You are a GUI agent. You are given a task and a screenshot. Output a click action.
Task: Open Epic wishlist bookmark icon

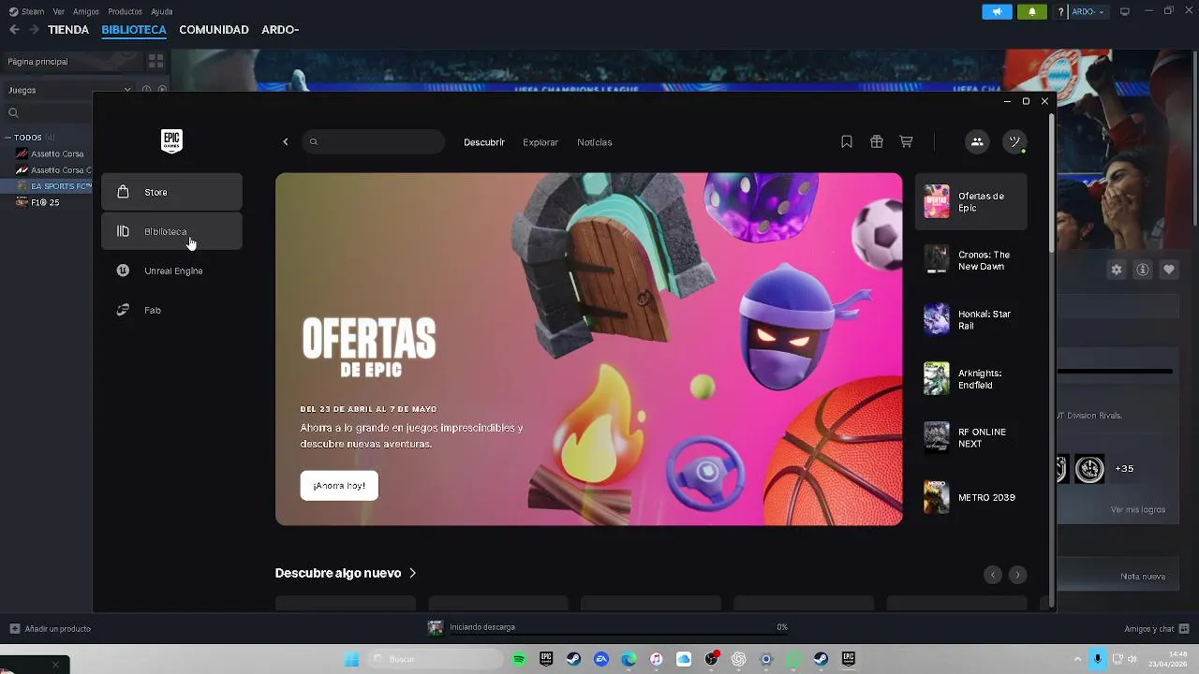click(x=847, y=141)
